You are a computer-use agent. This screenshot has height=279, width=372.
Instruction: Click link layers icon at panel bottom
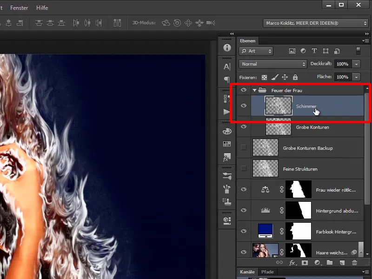click(x=279, y=262)
